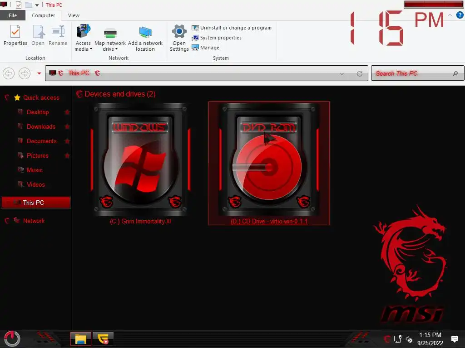Expand the Quick access tree node

tap(7, 97)
